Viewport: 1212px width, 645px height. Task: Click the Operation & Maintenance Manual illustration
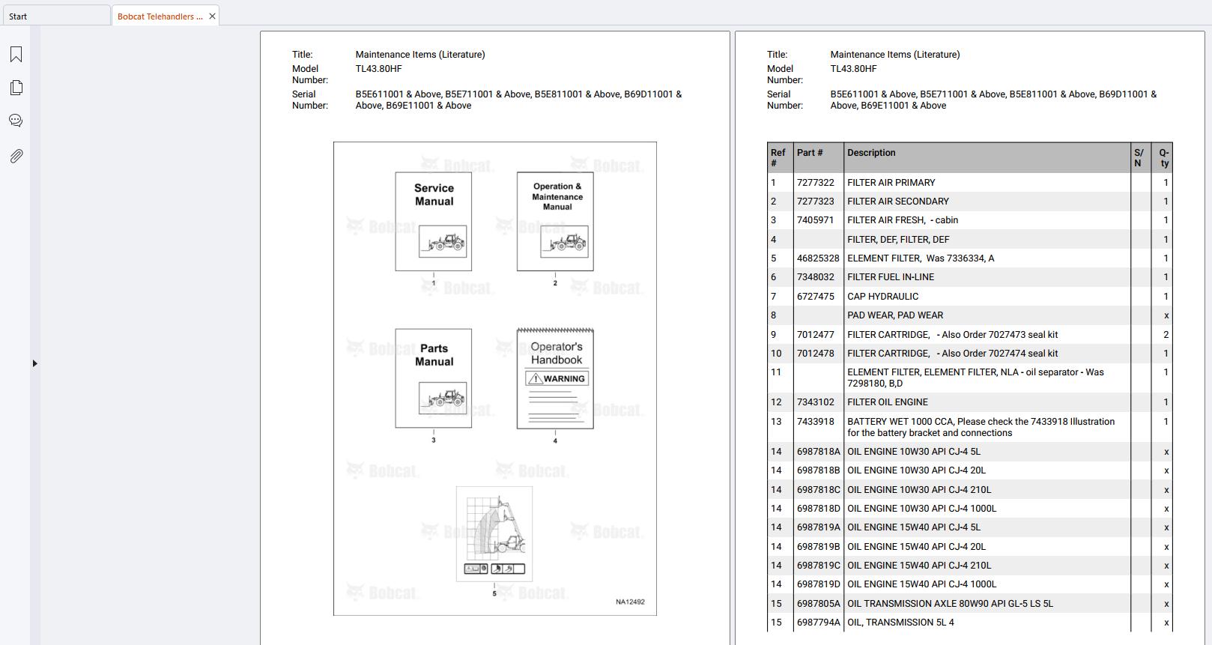[x=555, y=222]
